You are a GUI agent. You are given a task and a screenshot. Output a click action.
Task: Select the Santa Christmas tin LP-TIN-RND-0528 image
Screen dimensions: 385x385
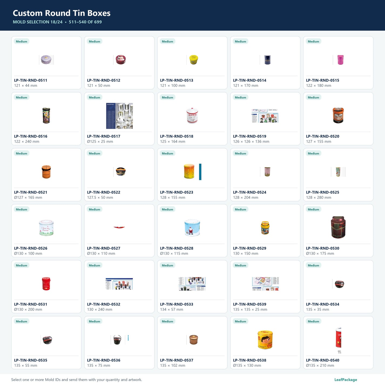(x=192, y=228)
